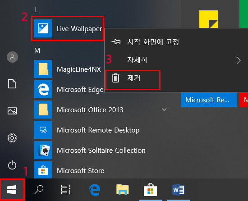Image resolution: width=248 pixels, height=201 pixels.
Task: Open Settings gear in the Start sidebar
Action: [12, 138]
